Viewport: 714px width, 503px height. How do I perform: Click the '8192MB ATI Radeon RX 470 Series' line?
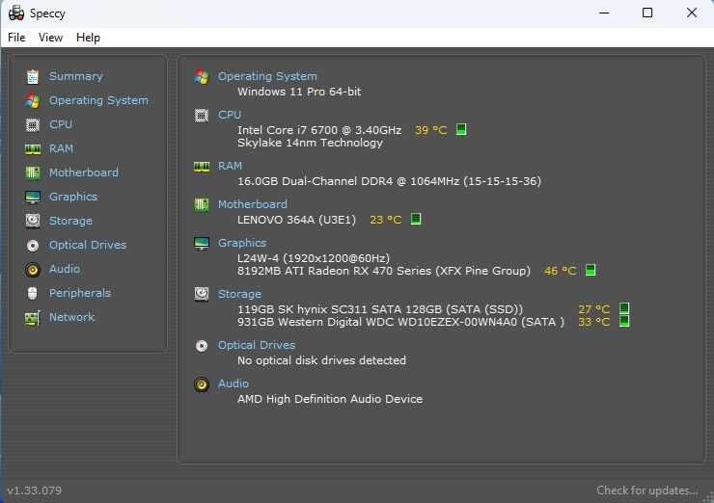pyautogui.click(x=384, y=271)
